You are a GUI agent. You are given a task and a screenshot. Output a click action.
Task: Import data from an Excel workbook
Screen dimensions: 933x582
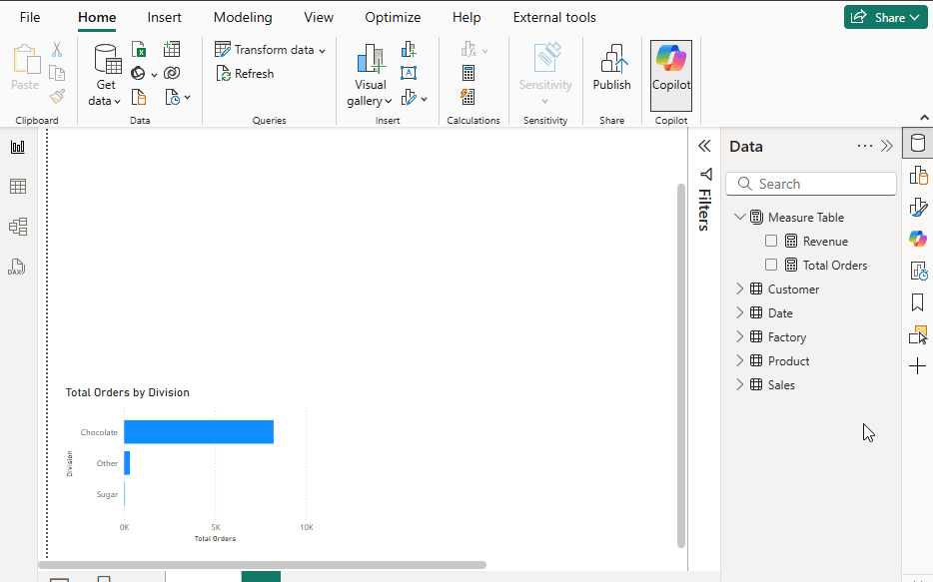coord(139,49)
